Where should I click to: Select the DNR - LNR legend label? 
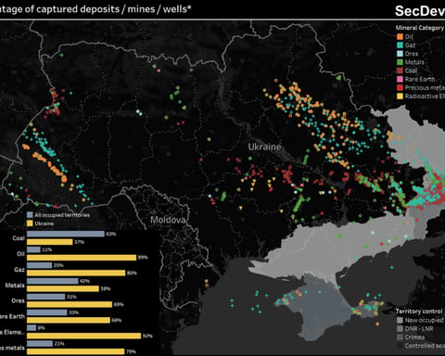click(x=419, y=329)
